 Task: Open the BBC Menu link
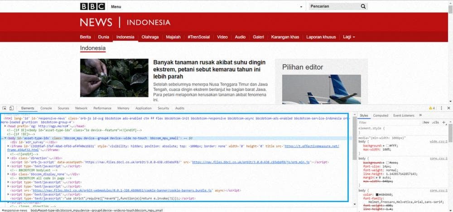pos(116,7)
